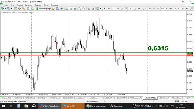Open the MetaEditor yellow book icon
Viewport: 194px width, 109px height.
(53, 8)
